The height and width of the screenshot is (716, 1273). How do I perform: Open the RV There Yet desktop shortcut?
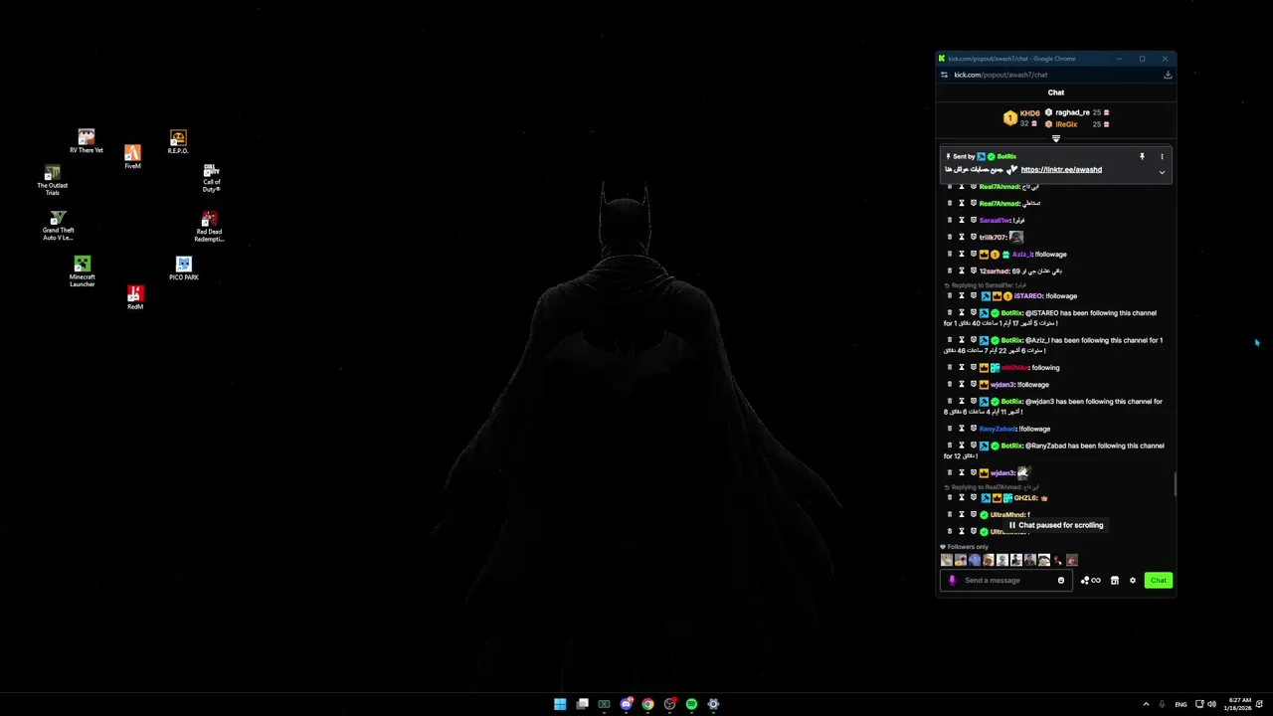click(x=87, y=141)
